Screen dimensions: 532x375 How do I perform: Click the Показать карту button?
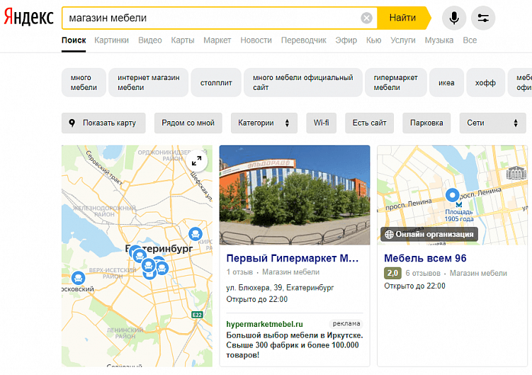pyautogui.click(x=103, y=123)
